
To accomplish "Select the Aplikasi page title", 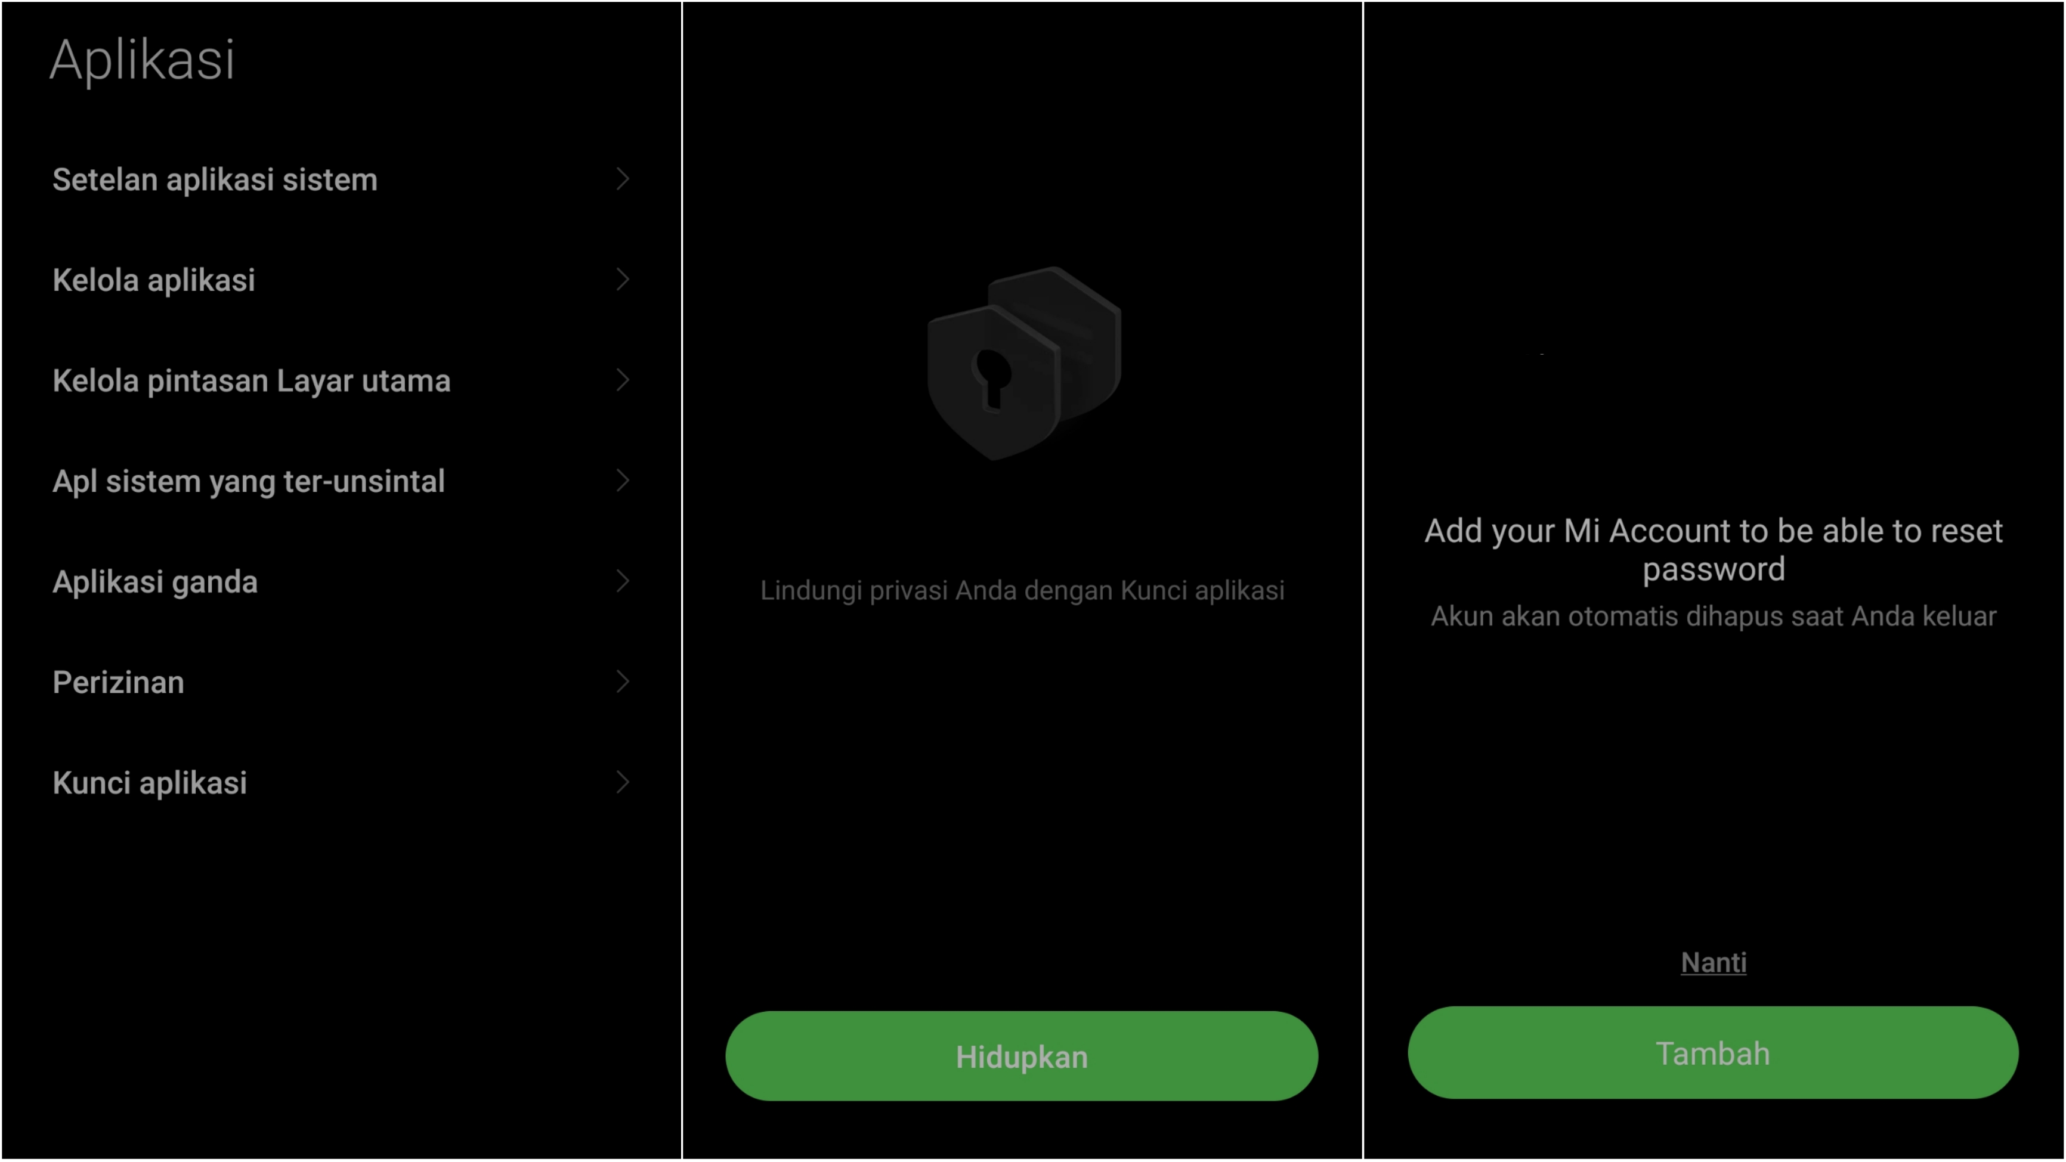I will [142, 60].
